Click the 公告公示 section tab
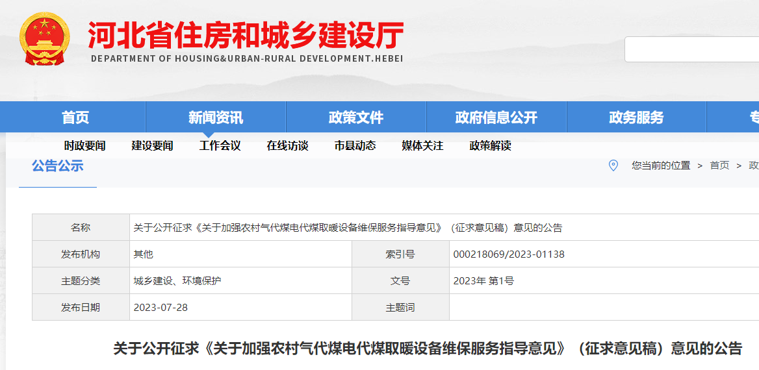The image size is (759, 370). point(58,166)
